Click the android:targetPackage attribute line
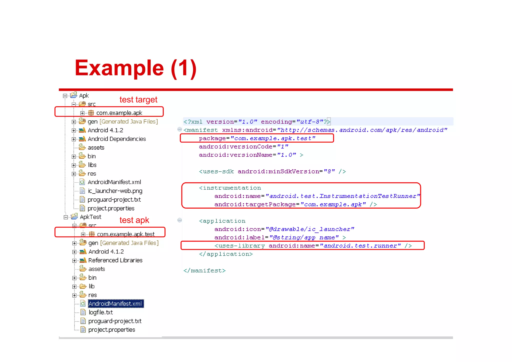Screen dimensions: 512x362 pyautogui.click(x=296, y=204)
